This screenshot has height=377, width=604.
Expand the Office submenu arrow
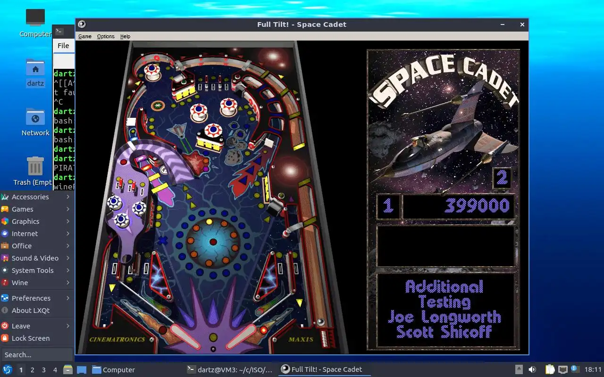68,246
